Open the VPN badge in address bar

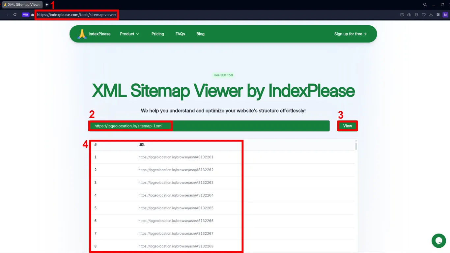(26, 15)
